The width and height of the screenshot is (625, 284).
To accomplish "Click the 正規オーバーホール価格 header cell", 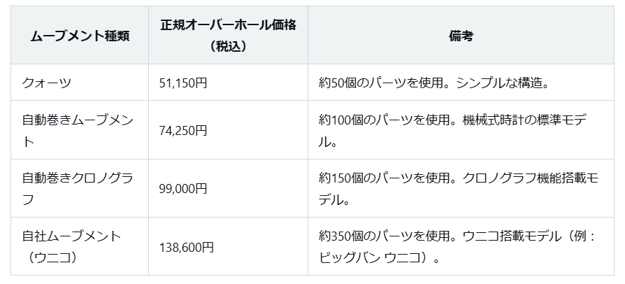I will point(228,36).
